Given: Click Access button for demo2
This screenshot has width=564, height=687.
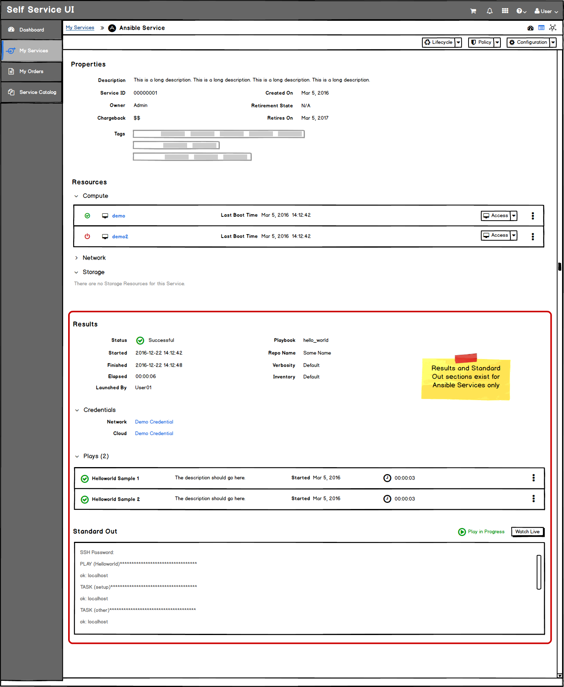Looking at the screenshot, I should 496,235.
